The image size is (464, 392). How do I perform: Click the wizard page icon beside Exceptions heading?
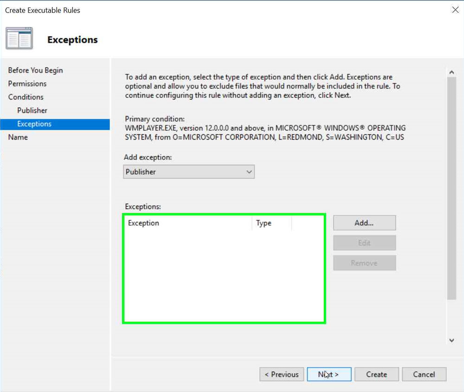[19, 38]
